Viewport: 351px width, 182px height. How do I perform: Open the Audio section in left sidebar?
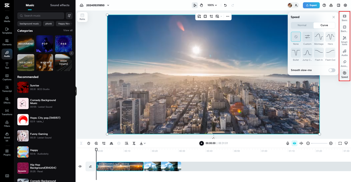coord(7,54)
